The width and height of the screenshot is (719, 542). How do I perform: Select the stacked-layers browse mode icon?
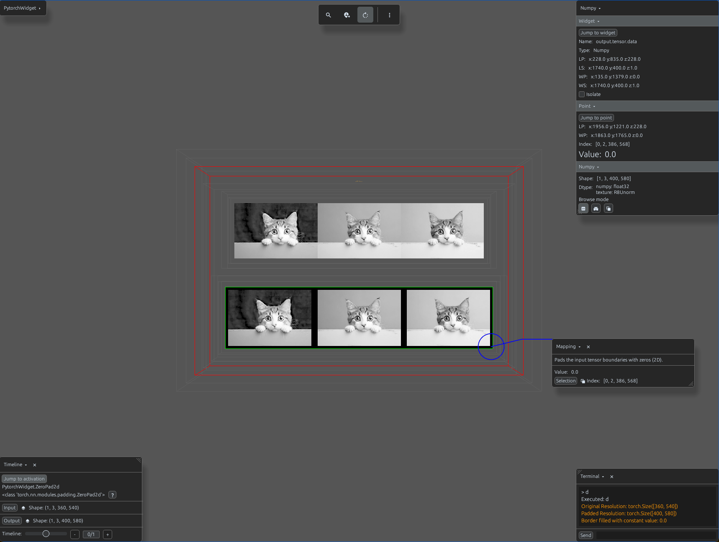609,209
